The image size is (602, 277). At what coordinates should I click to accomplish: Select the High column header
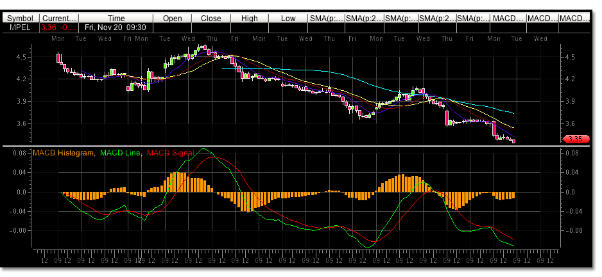pos(249,19)
